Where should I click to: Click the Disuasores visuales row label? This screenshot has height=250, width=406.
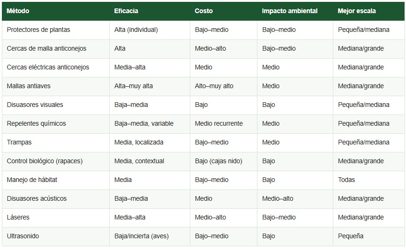[56, 105]
